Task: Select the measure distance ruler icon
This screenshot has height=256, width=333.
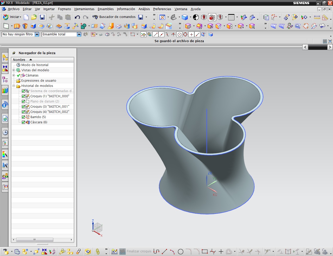Action: click(x=317, y=17)
